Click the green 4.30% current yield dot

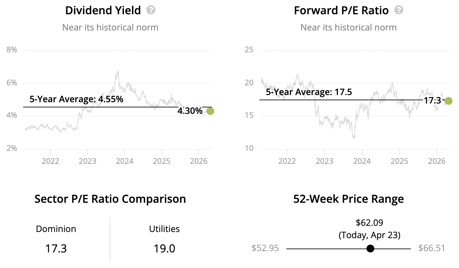click(210, 111)
